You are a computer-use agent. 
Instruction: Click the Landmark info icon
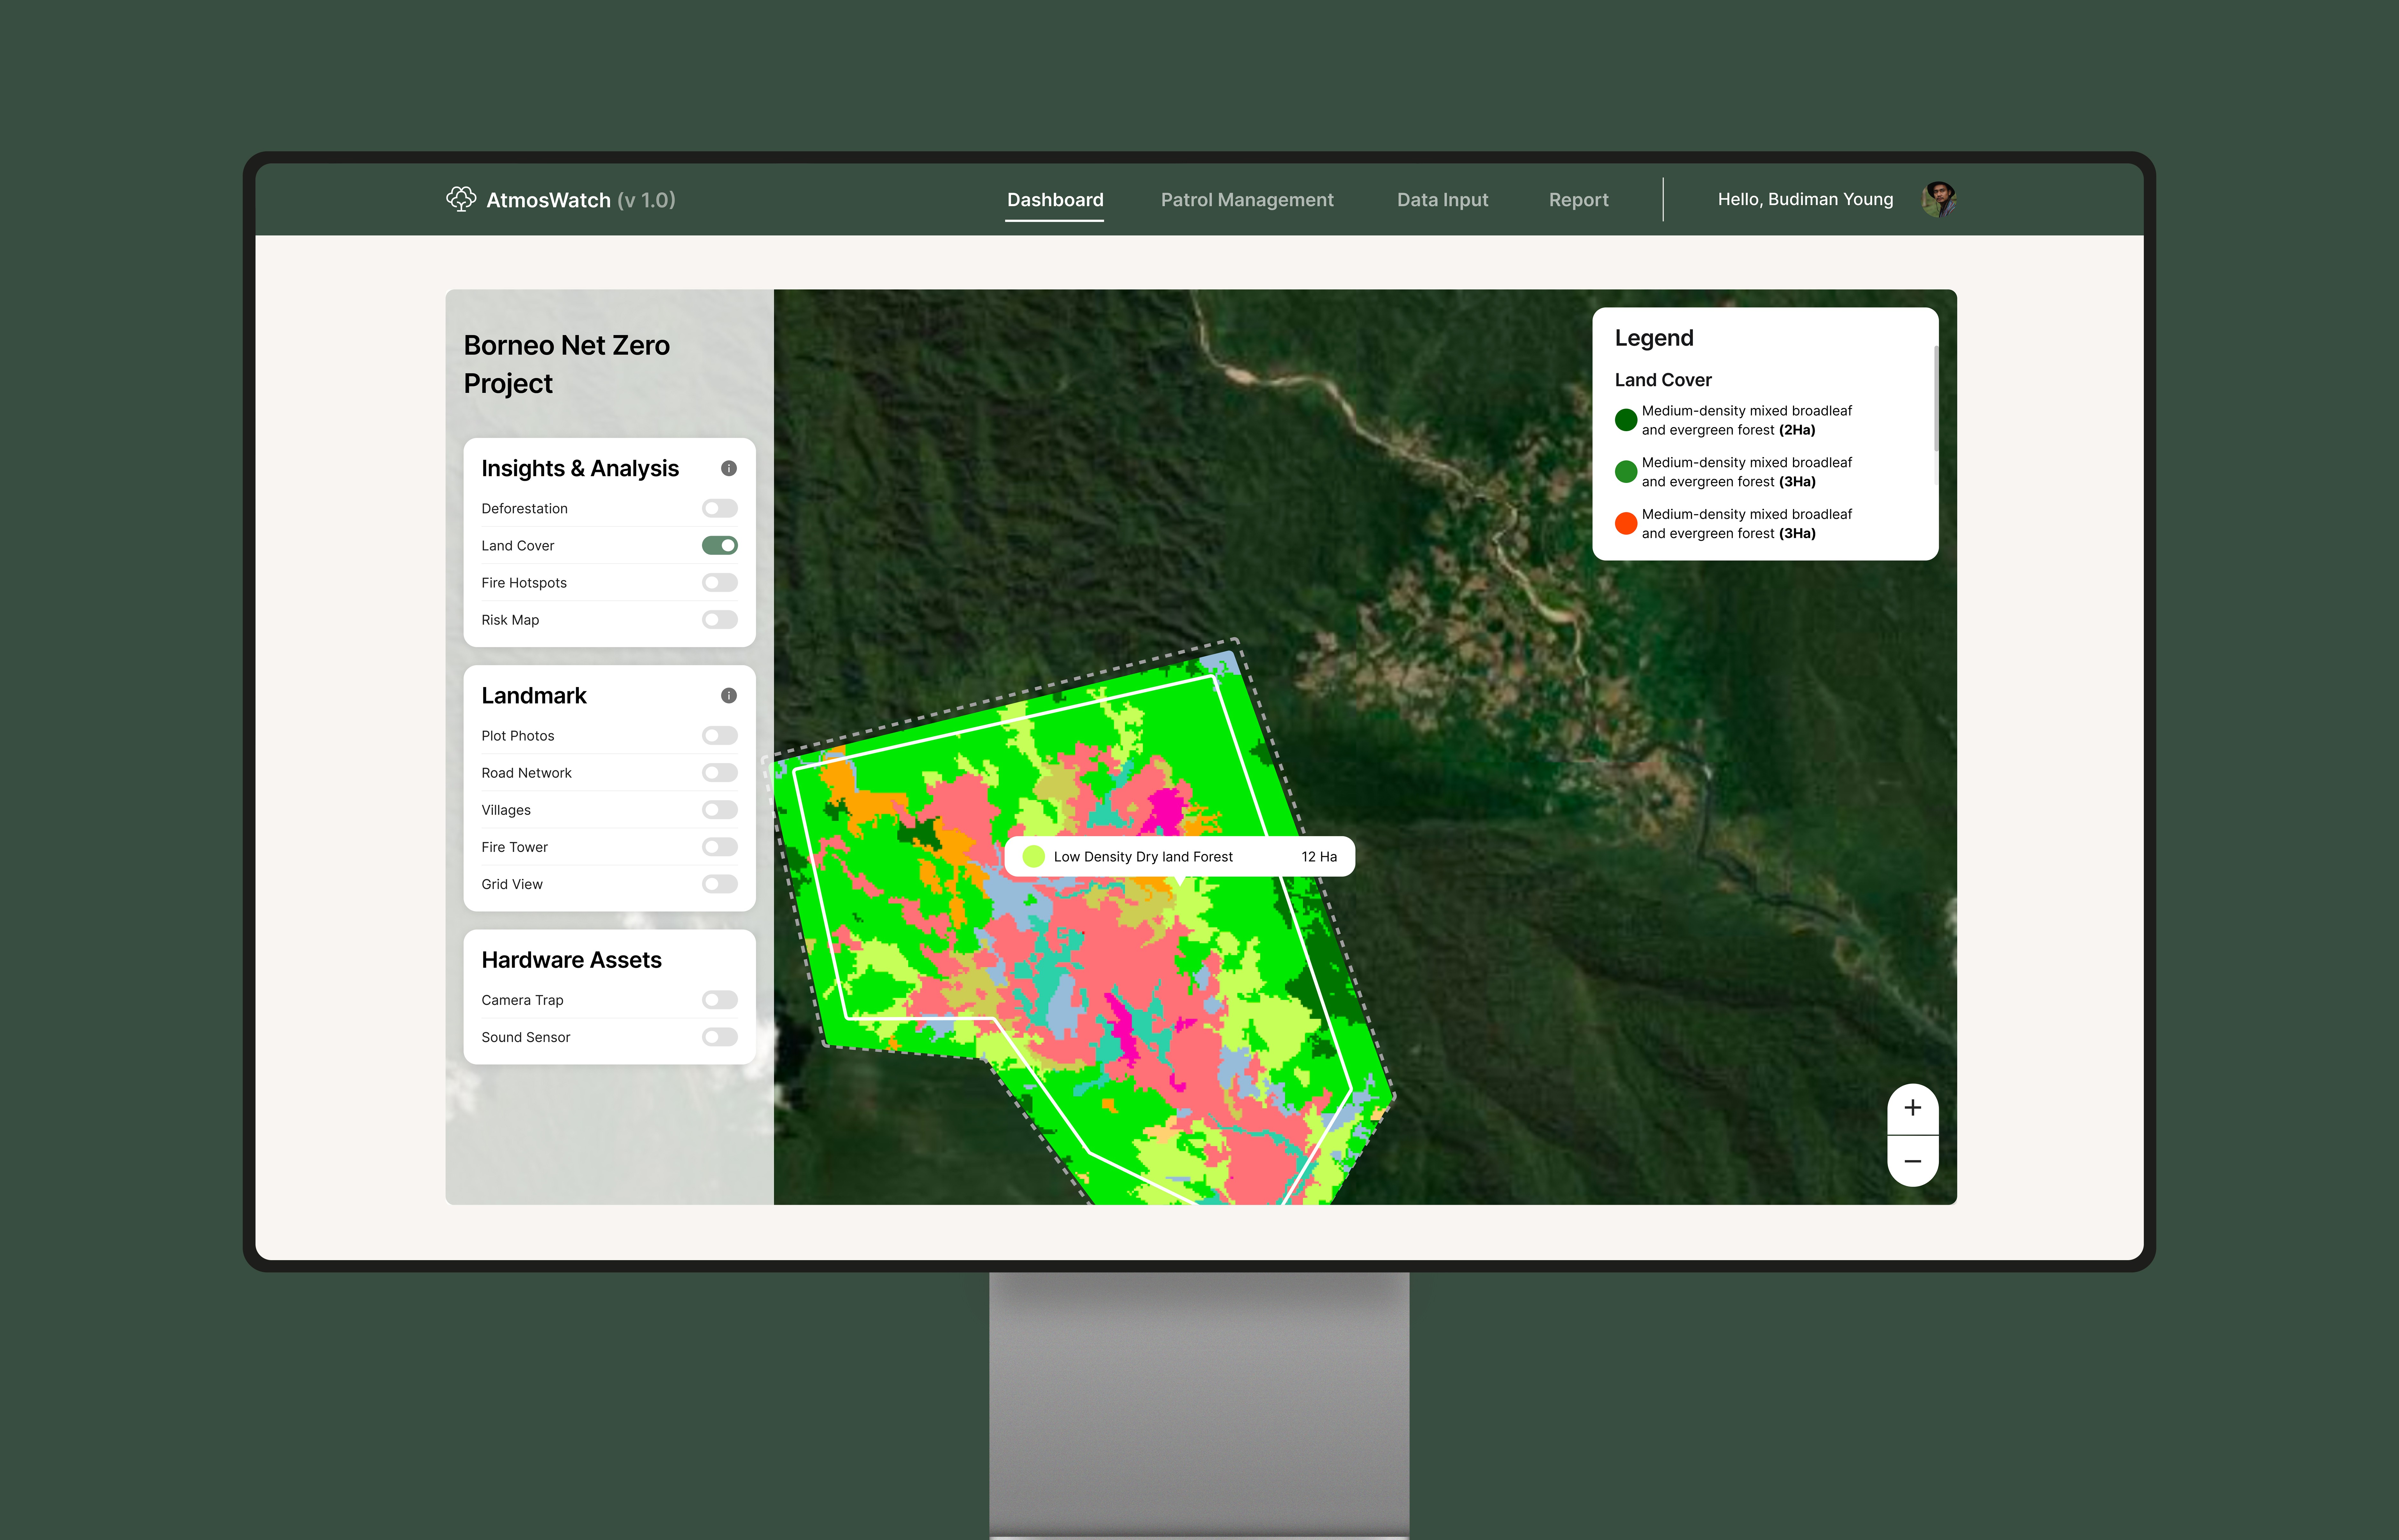coord(729,695)
